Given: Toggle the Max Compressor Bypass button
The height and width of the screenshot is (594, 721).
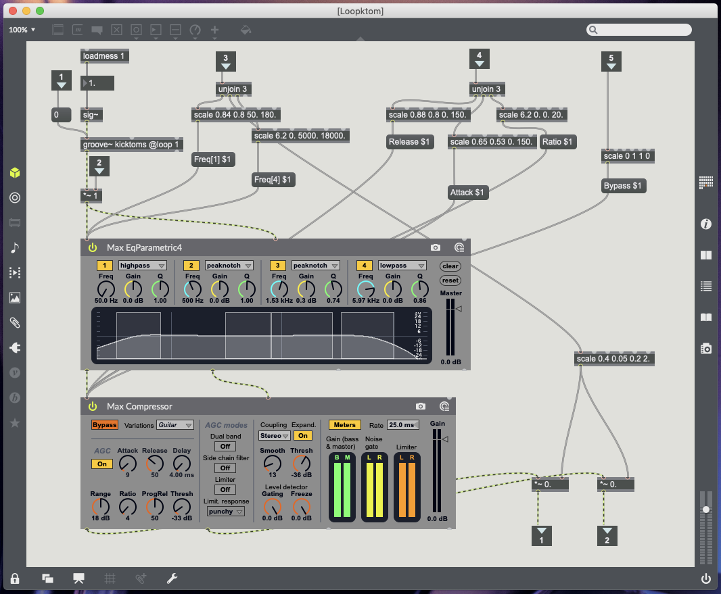Looking at the screenshot, I should pos(105,425).
